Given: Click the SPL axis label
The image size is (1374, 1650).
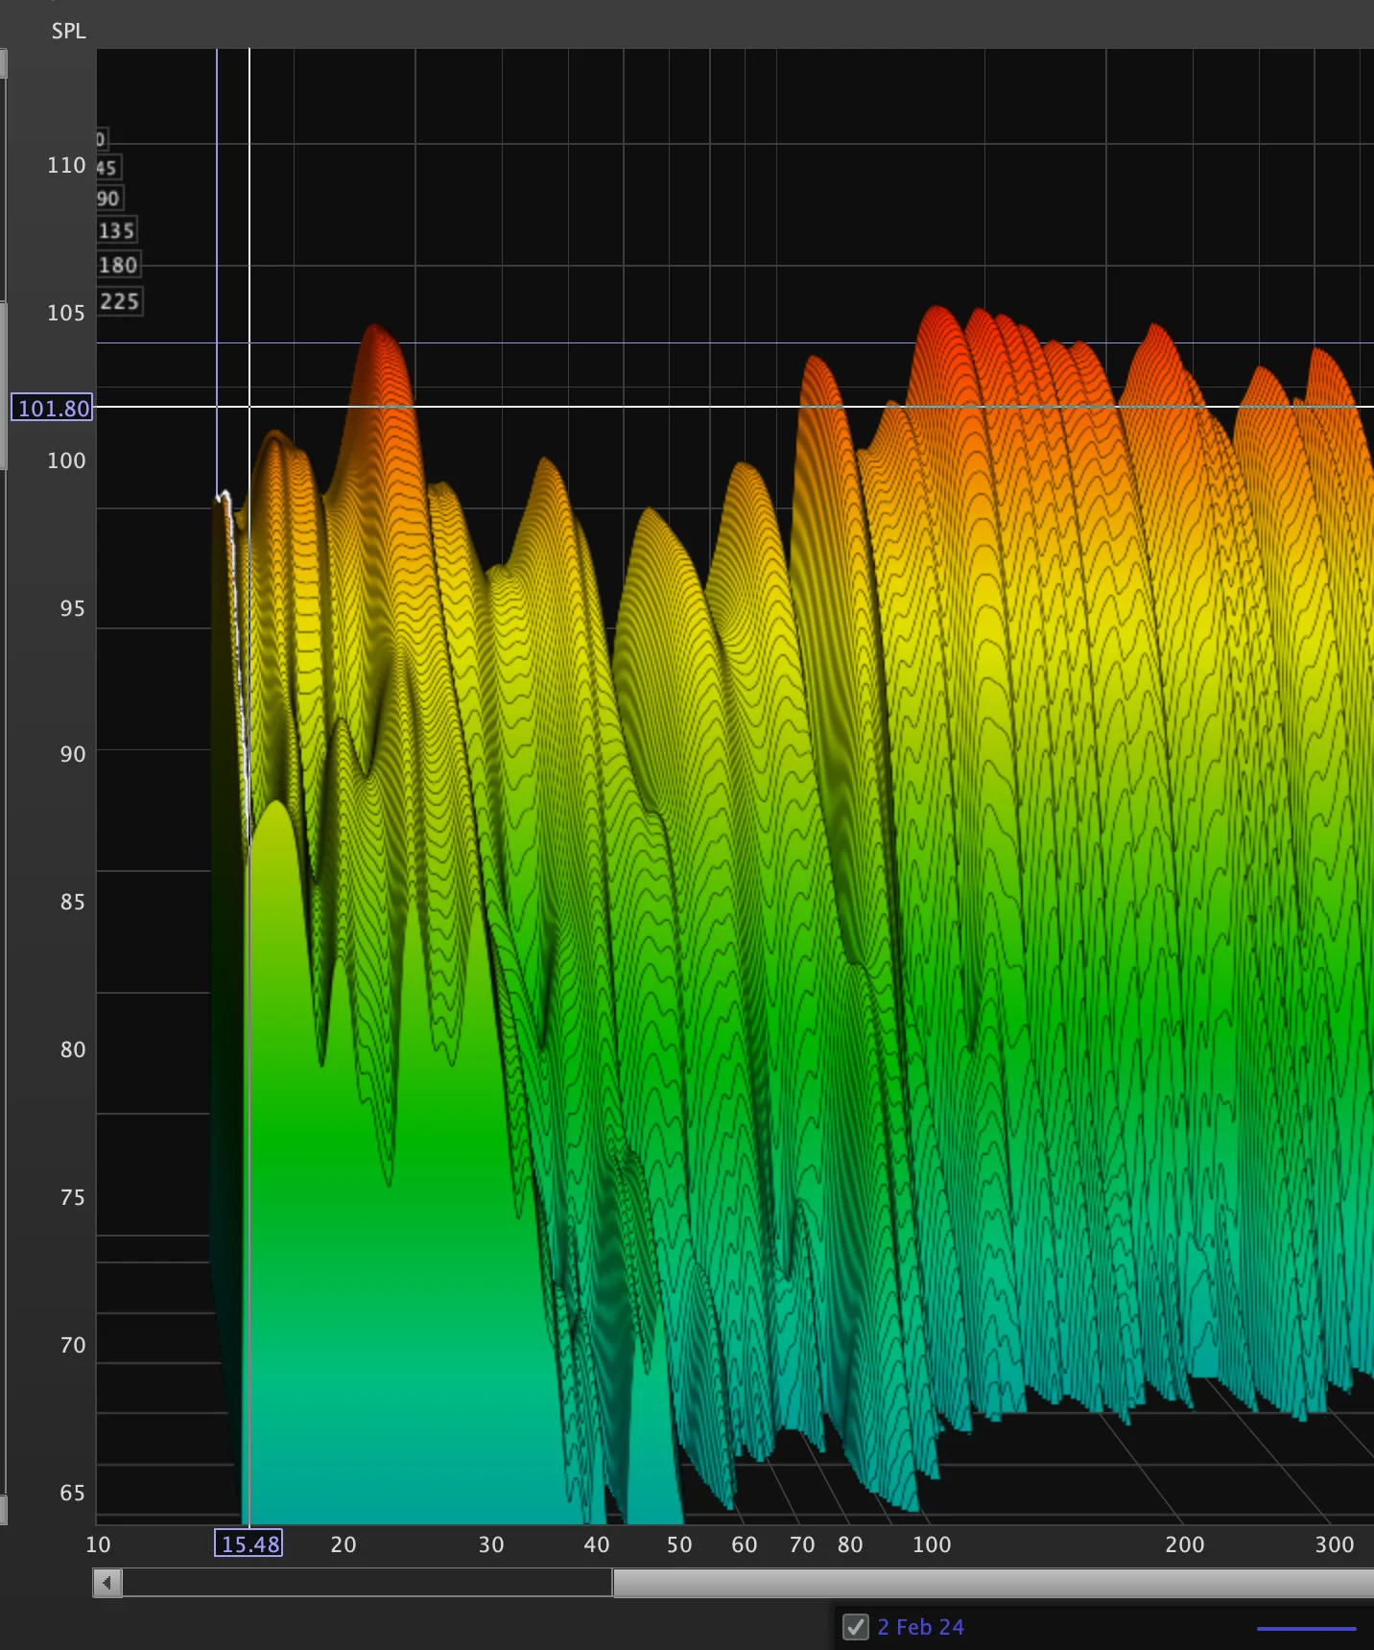Looking at the screenshot, I should coord(68,31).
